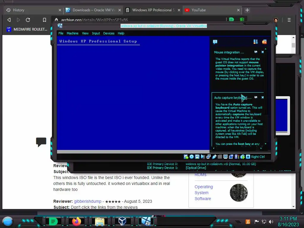Click the network status icon

(x=208, y=157)
